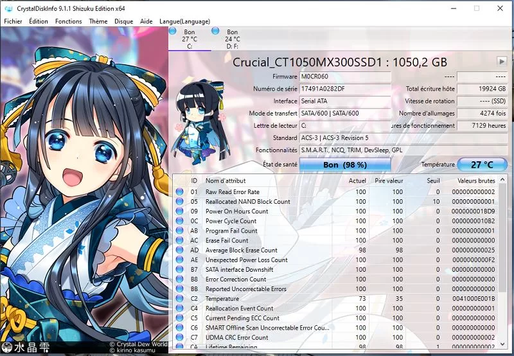Select the D: F: disk tab at 24 °C
This screenshot has height=356, width=514.
232,39
